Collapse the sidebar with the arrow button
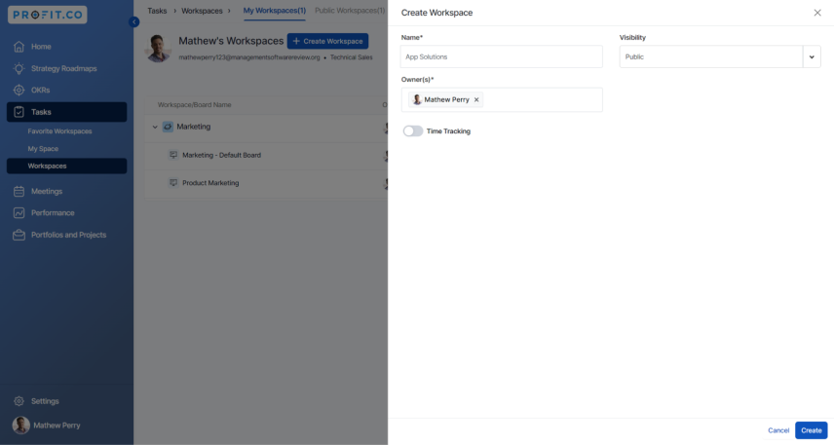 pos(134,21)
